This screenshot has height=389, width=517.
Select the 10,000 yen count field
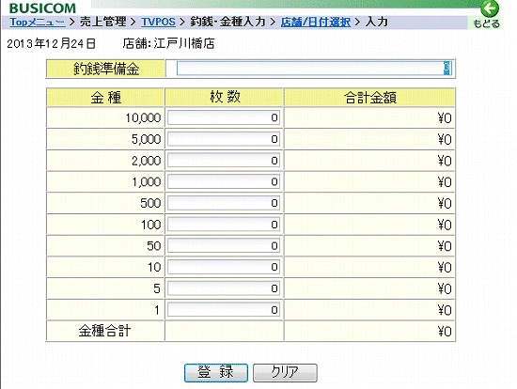coord(224,117)
